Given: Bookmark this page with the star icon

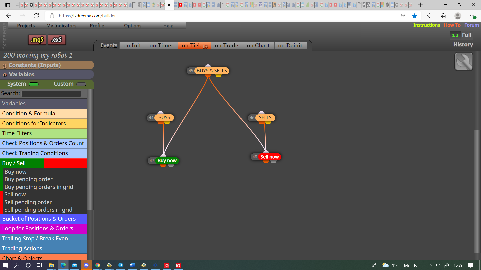Looking at the screenshot, I should click(415, 16).
